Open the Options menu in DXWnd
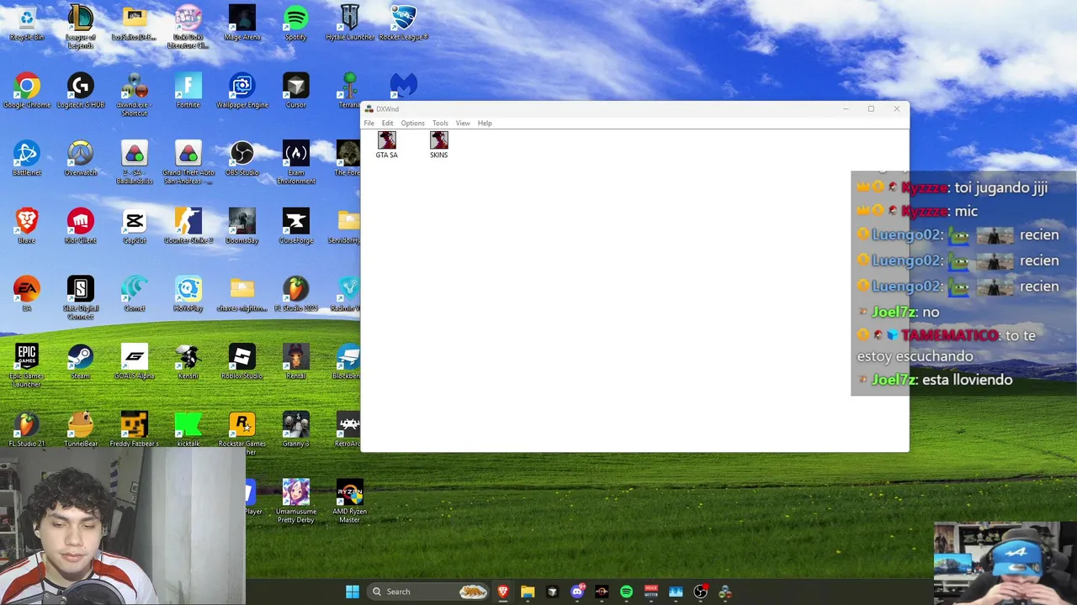This screenshot has width=1077, height=605. [x=412, y=124]
